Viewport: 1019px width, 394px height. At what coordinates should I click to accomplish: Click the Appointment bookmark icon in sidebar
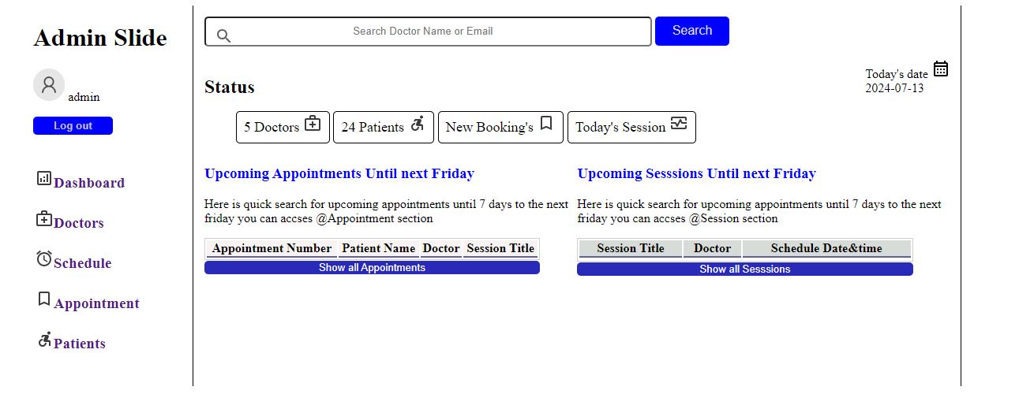[x=44, y=299]
